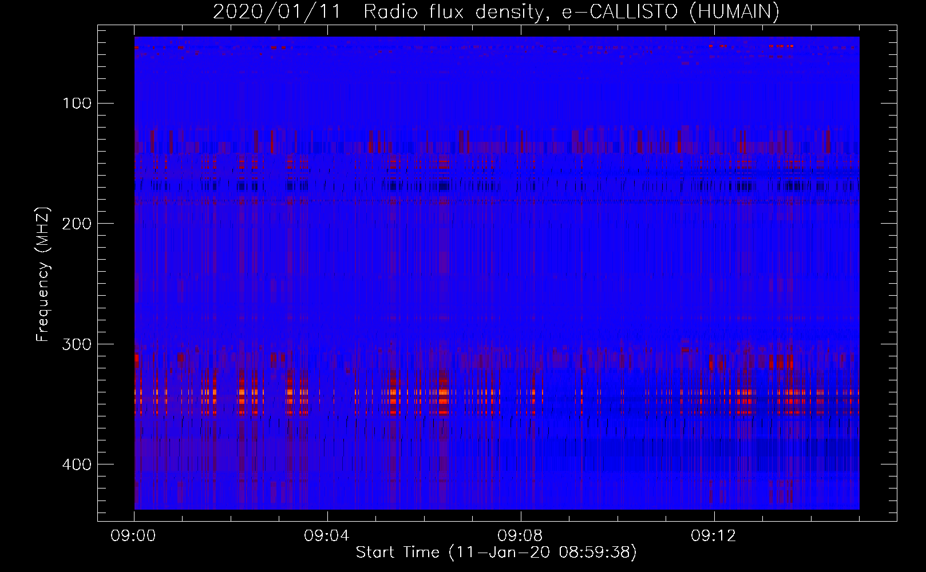
Task: Click the 300 frequency tick label
Action: [x=77, y=344]
